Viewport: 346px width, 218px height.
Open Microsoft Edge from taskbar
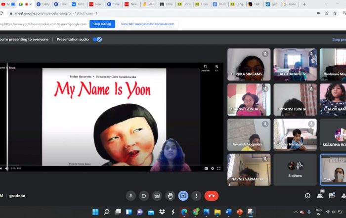pyautogui.click(x=184, y=212)
